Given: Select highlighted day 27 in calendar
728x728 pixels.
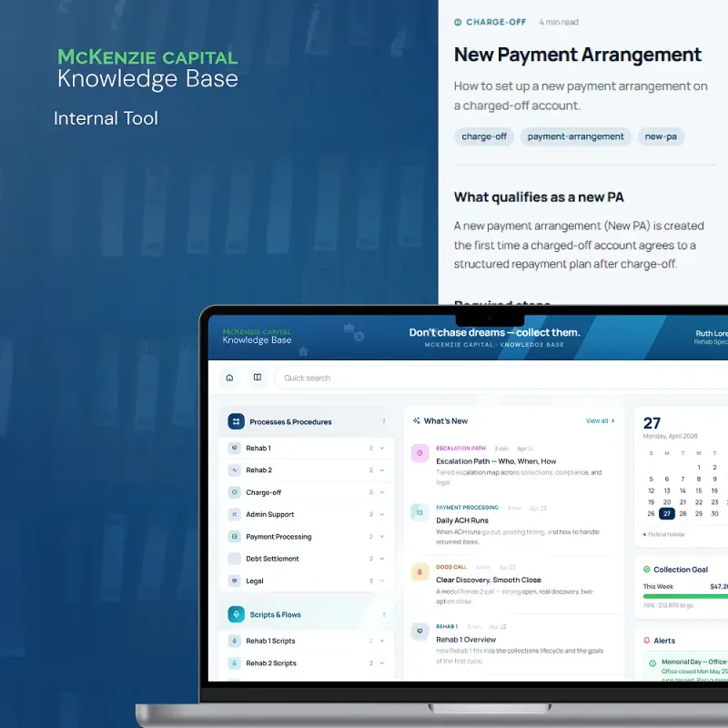Looking at the screenshot, I should coord(667,513).
